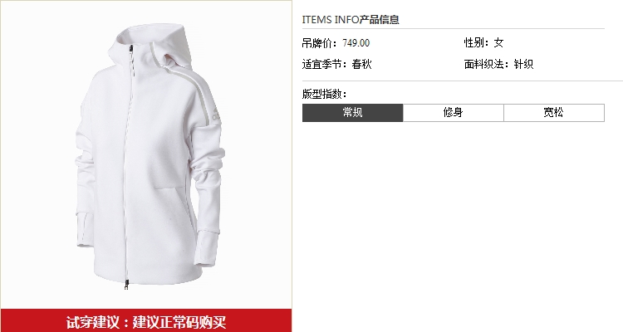Click the jacket's top zipper pull
The width and height of the screenshot is (623, 332).
click(130, 50)
